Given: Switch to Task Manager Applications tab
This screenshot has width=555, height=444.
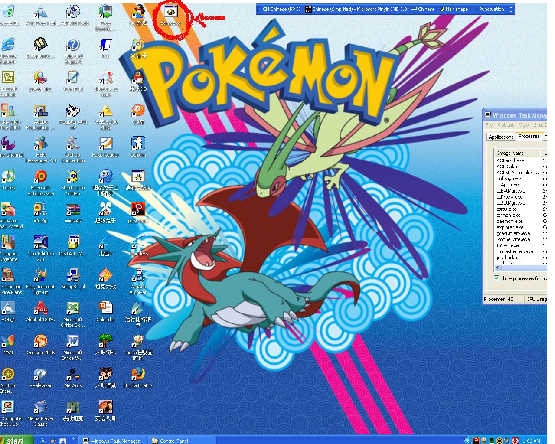Looking at the screenshot, I should click(x=501, y=137).
